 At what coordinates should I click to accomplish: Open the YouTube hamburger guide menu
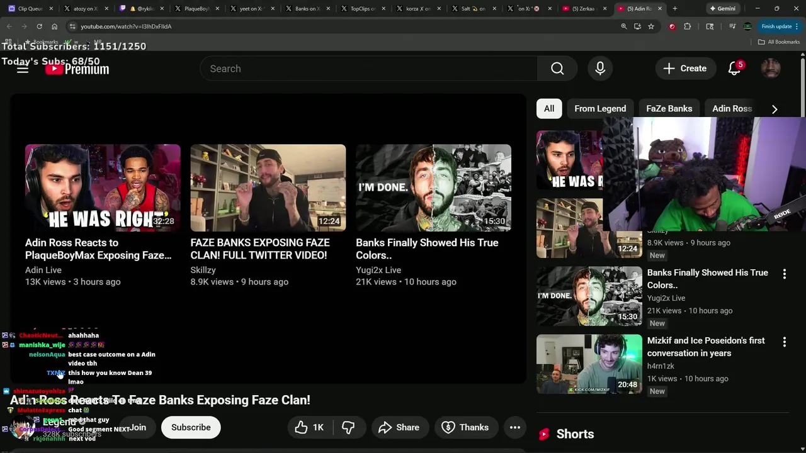tap(23, 69)
